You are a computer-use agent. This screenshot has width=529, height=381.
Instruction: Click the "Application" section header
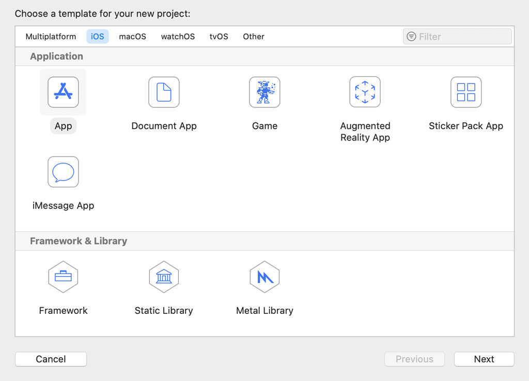(57, 56)
